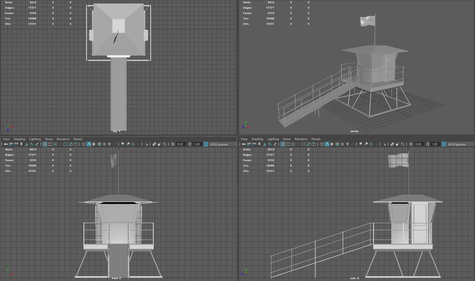Click Wireframe on Shaded icon in front -Z panel
The image size is (475, 281).
click(x=99, y=144)
